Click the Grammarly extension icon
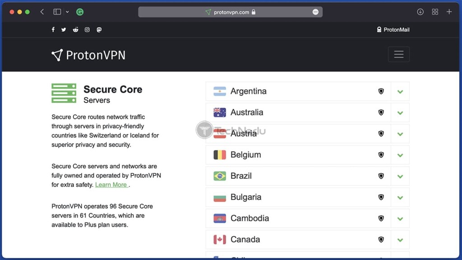The image size is (462, 260). pyautogui.click(x=80, y=12)
